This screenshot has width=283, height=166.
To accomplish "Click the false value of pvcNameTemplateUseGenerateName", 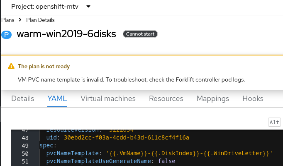I will [167, 161].
